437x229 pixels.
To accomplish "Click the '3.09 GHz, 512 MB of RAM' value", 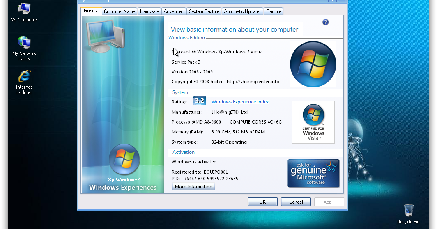I will coord(238,132).
